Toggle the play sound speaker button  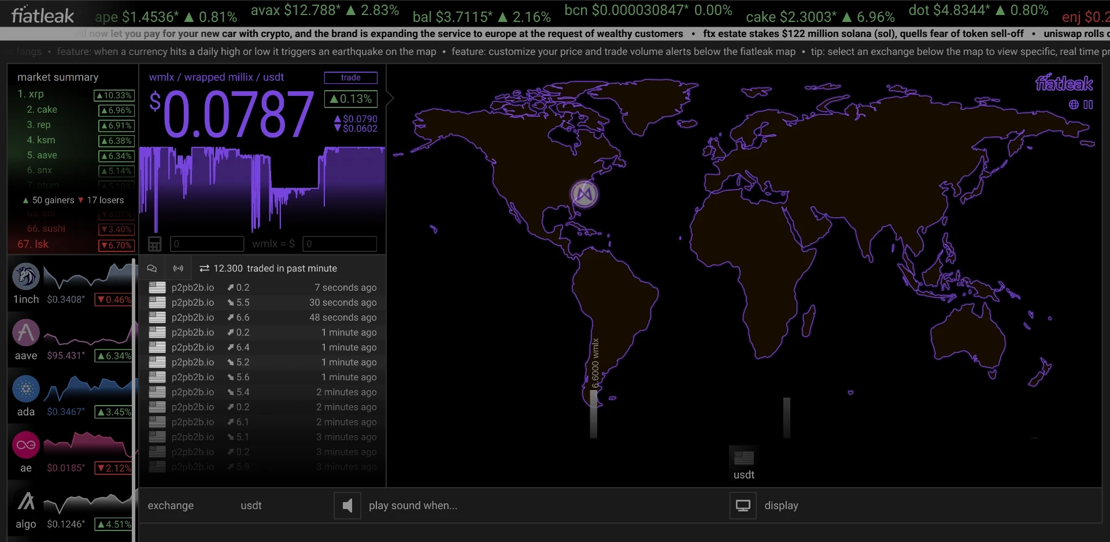(x=347, y=506)
